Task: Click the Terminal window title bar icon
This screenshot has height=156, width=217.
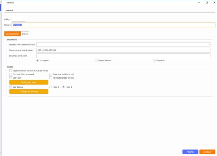Action: [3, 3]
